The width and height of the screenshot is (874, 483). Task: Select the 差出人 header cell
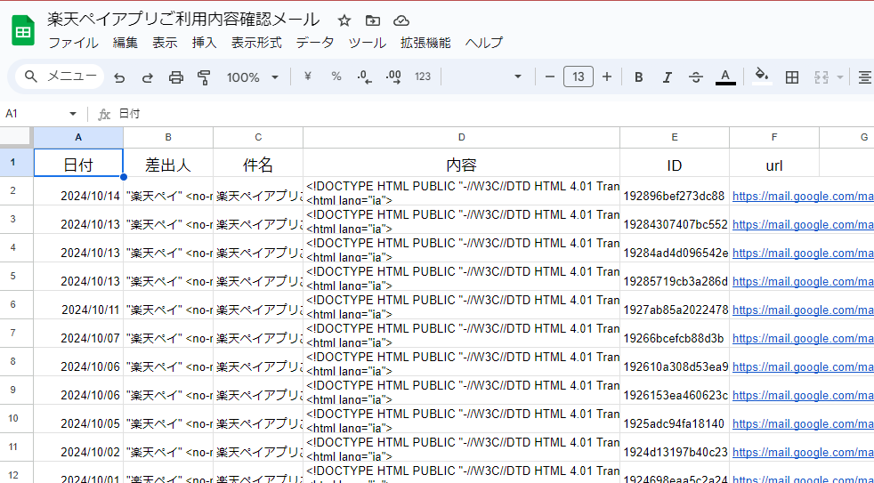pyautogui.click(x=168, y=163)
